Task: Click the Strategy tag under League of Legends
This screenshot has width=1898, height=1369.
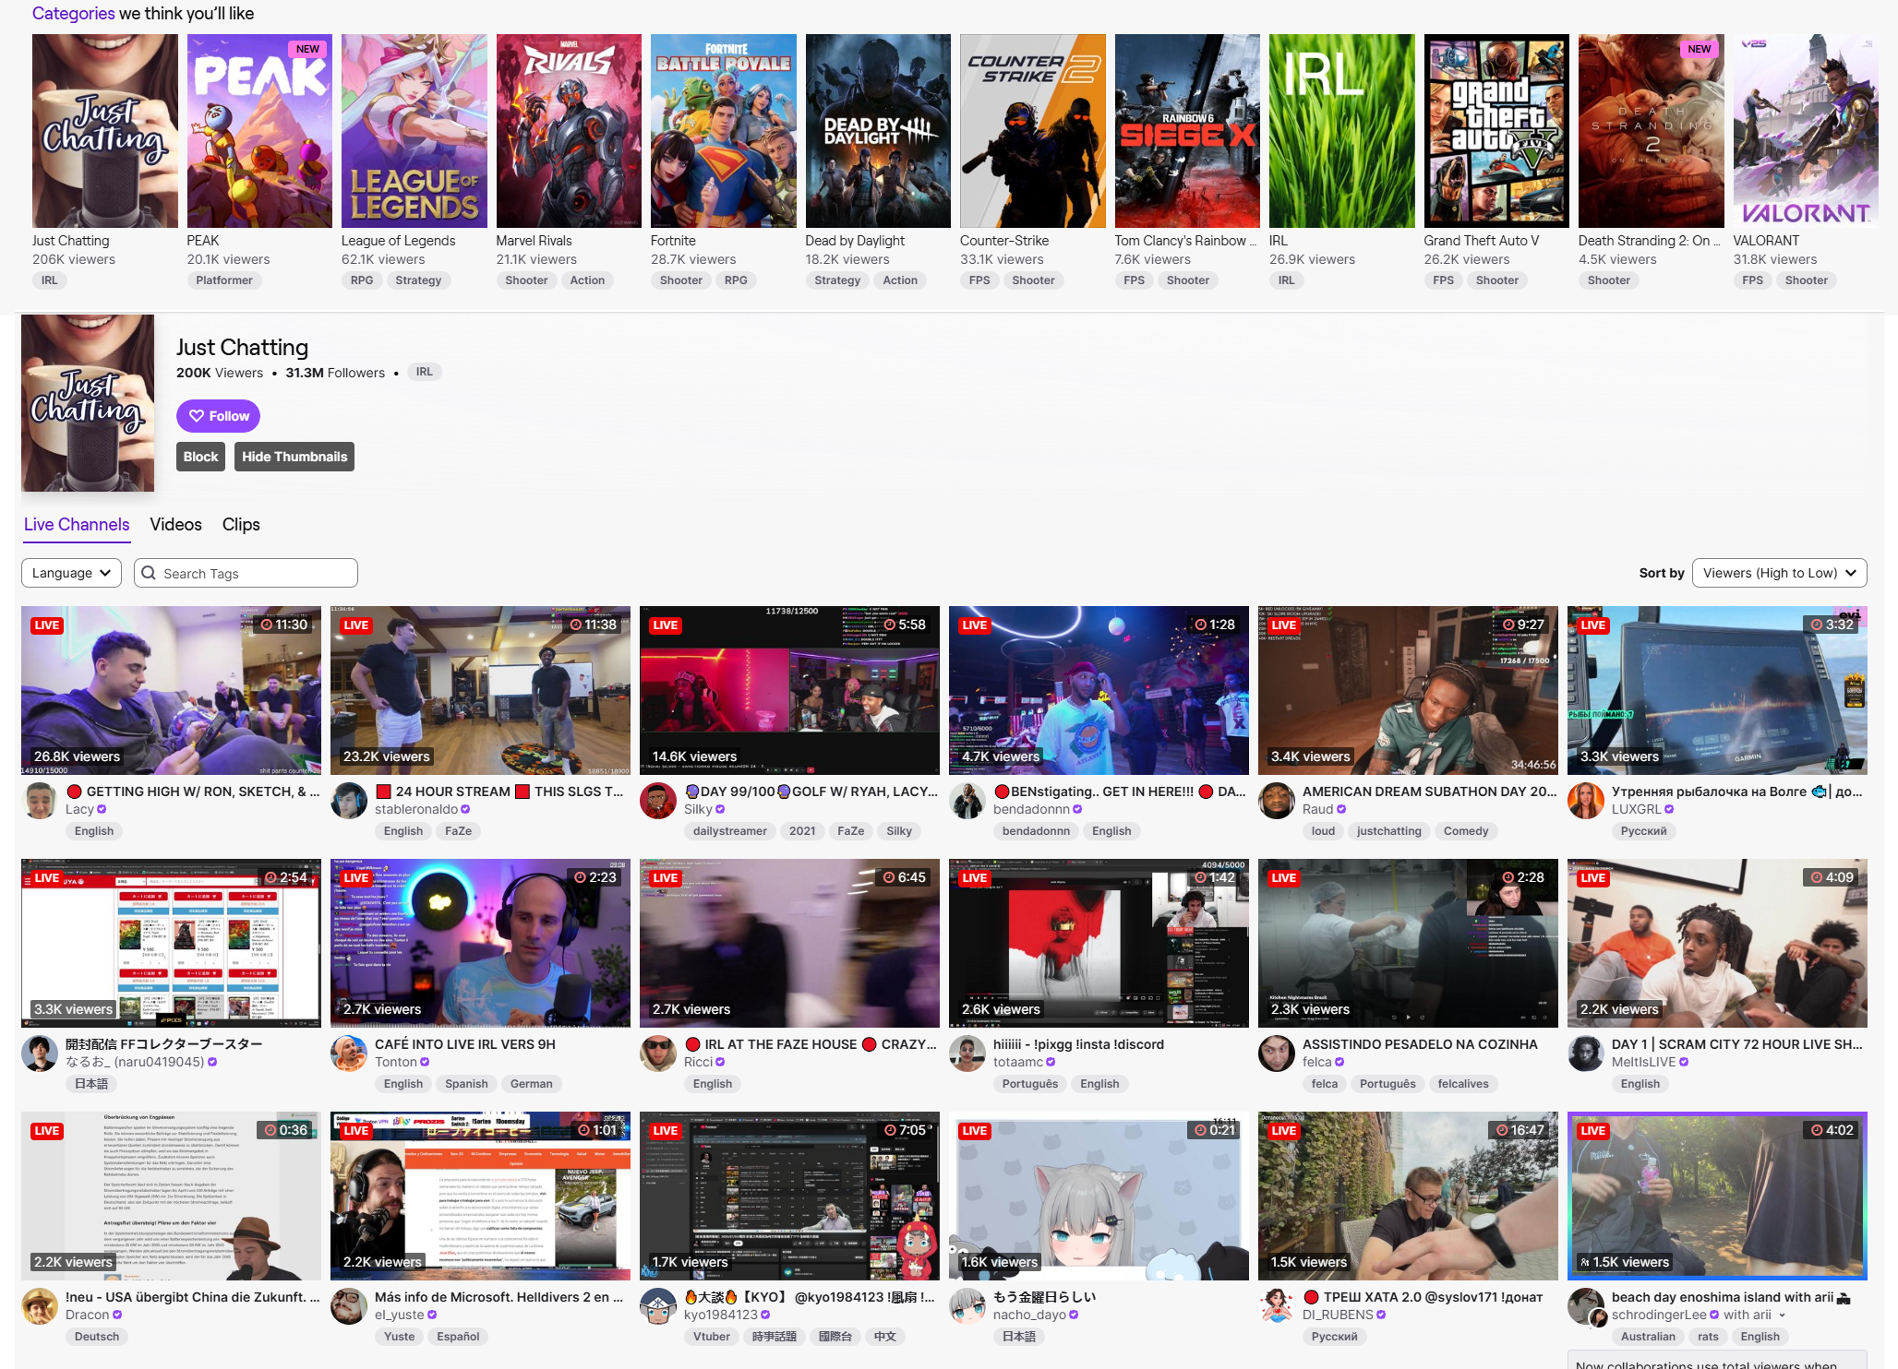Action: (418, 280)
